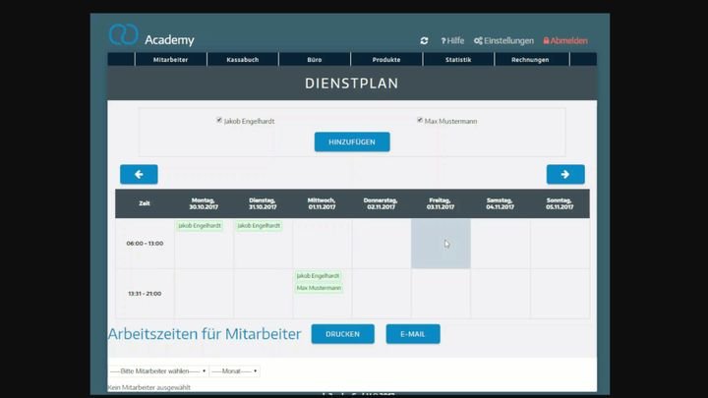The height and width of the screenshot is (398, 708).
Task: Click the Academy logo icon
Action: pos(123,35)
